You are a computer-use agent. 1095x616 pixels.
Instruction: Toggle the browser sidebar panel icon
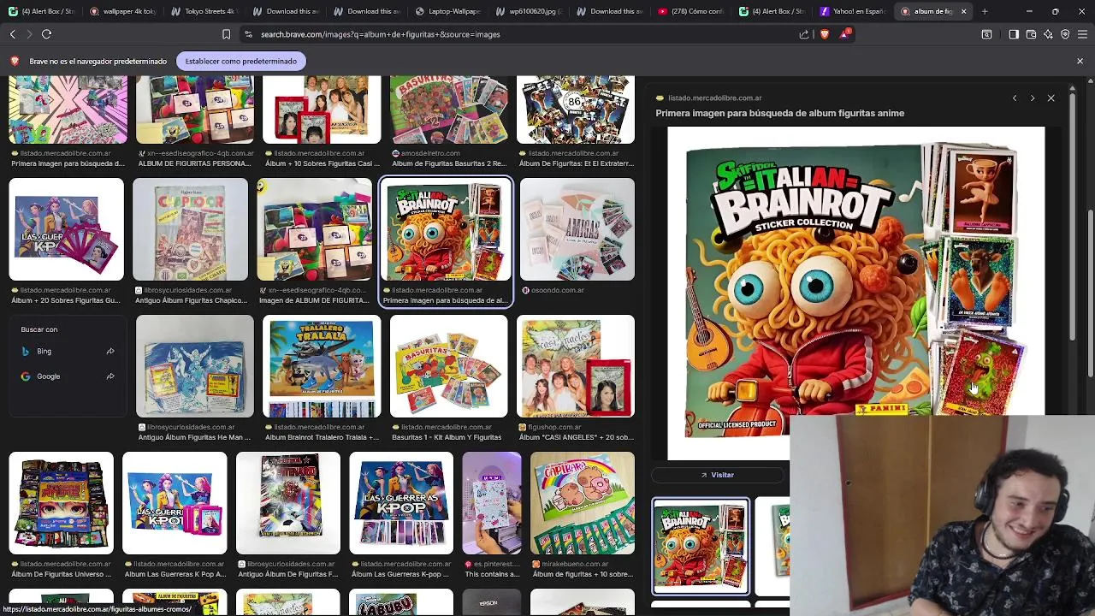point(1014,34)
